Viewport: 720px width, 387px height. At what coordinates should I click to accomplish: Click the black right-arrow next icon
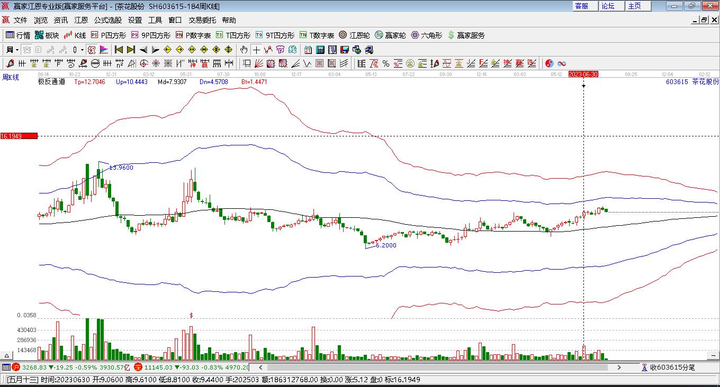point(156,50)
